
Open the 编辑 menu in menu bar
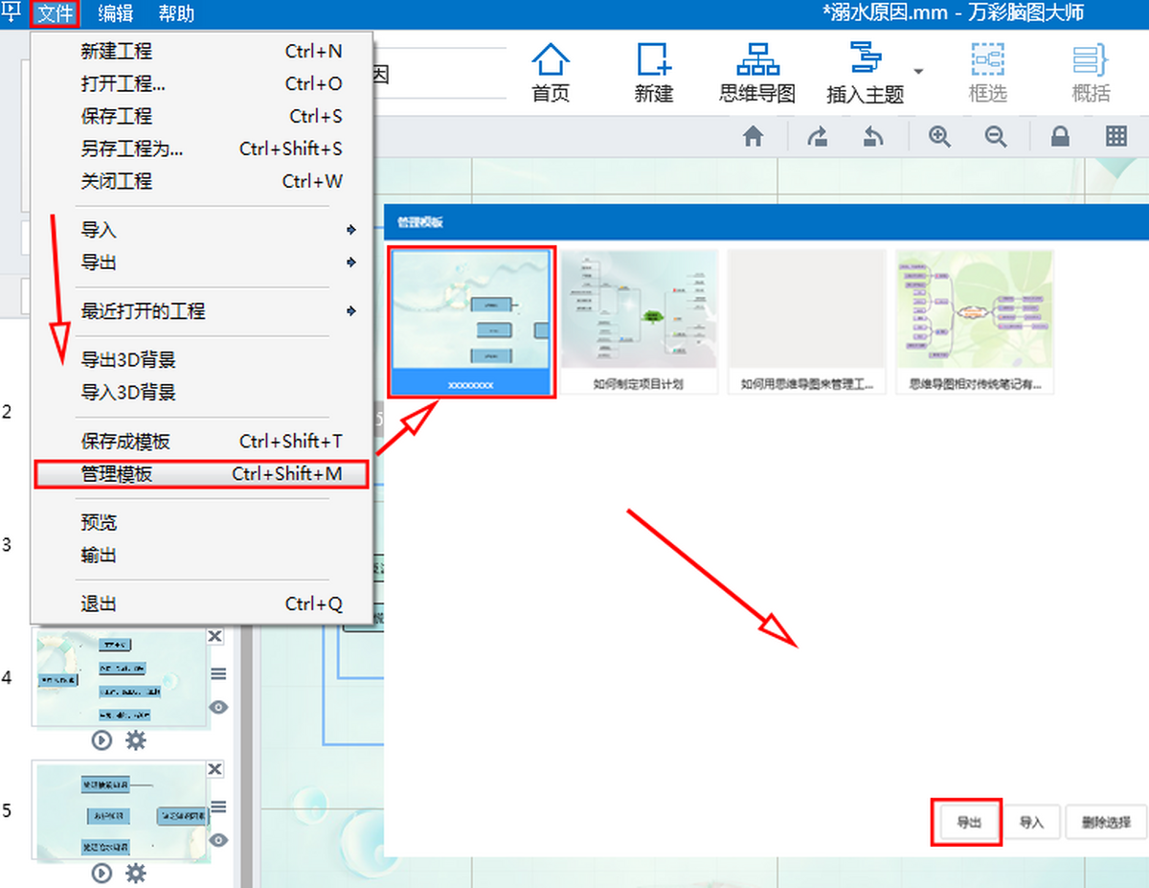pos(116,13)
